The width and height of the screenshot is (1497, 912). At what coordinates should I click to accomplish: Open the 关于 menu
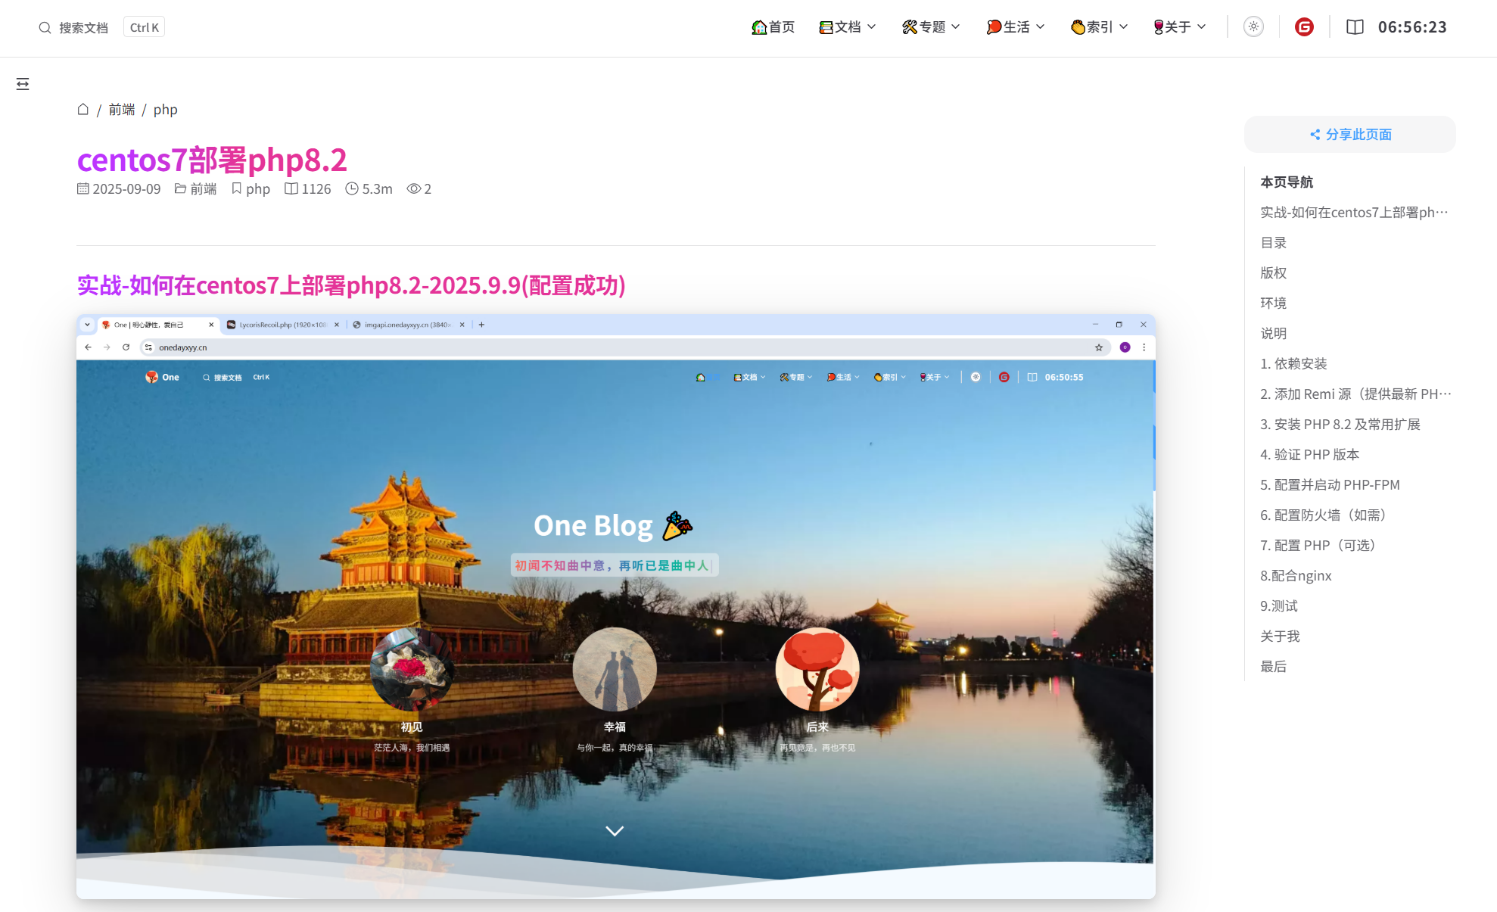click(1179, 27)
